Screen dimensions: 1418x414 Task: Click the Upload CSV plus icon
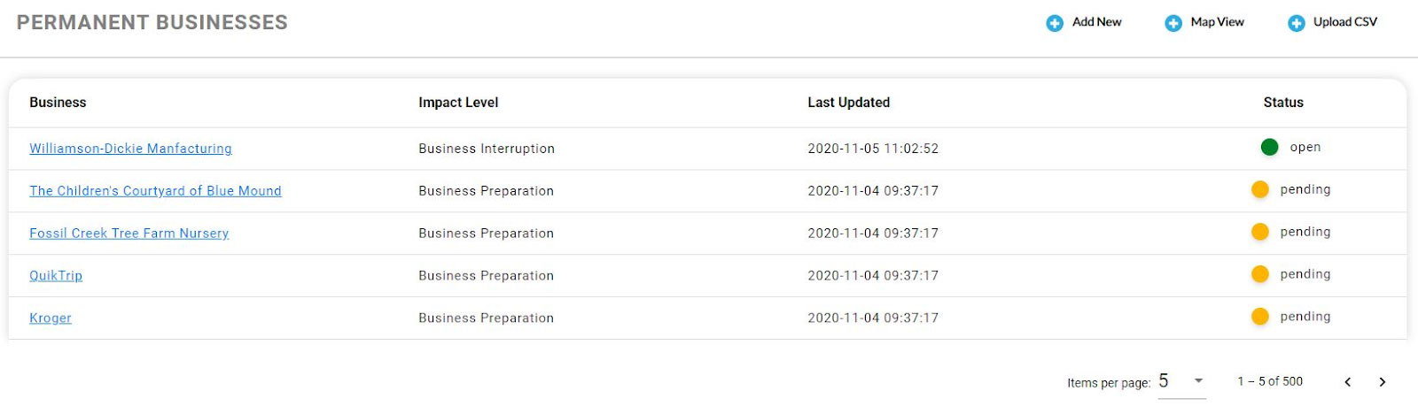tap(1297, 23)
